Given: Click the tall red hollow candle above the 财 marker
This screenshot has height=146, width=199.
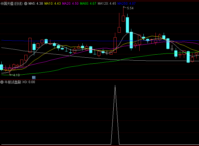Looking at the screenshot, I should [x=30, y=45].
